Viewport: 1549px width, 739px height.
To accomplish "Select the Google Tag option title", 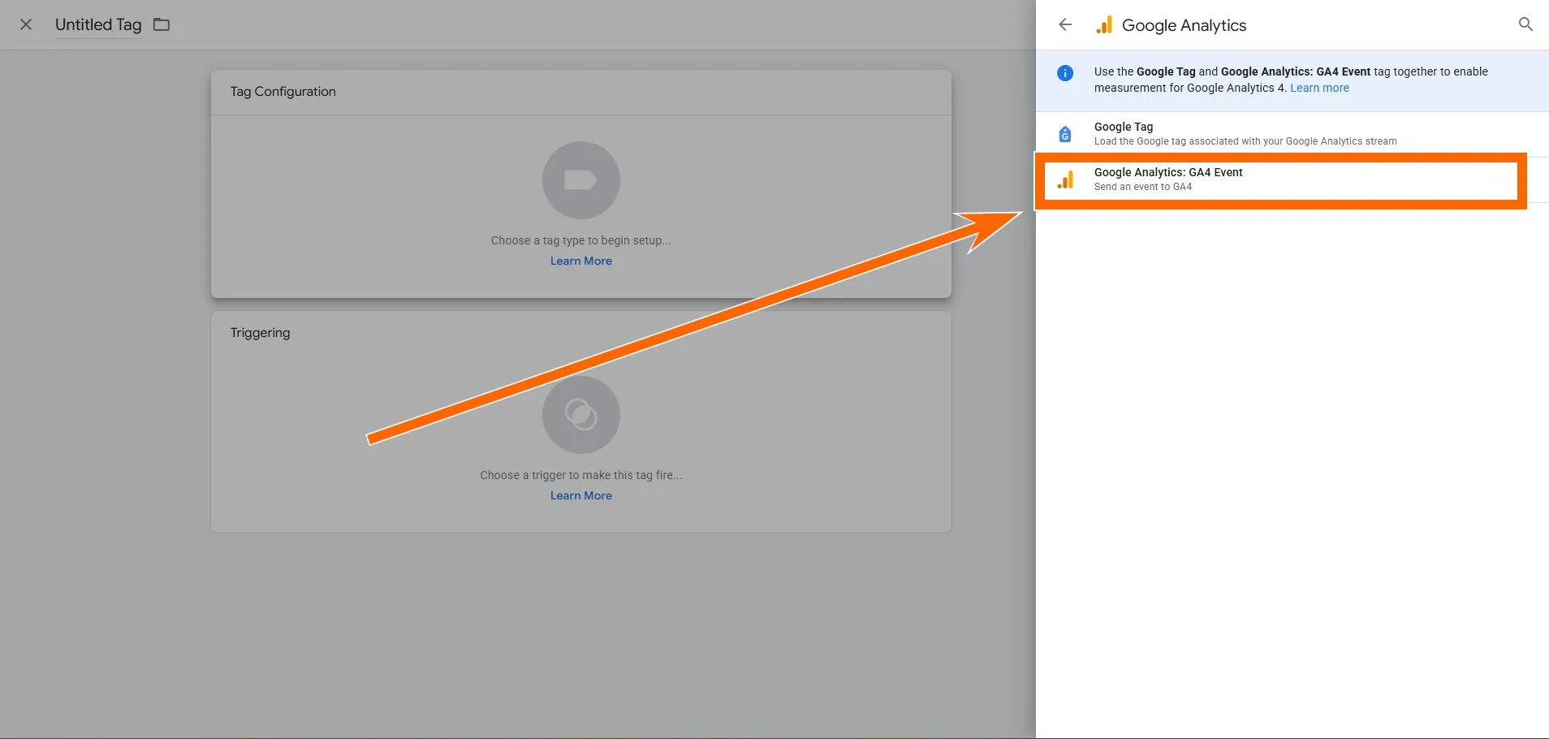I will (1123, 127).
